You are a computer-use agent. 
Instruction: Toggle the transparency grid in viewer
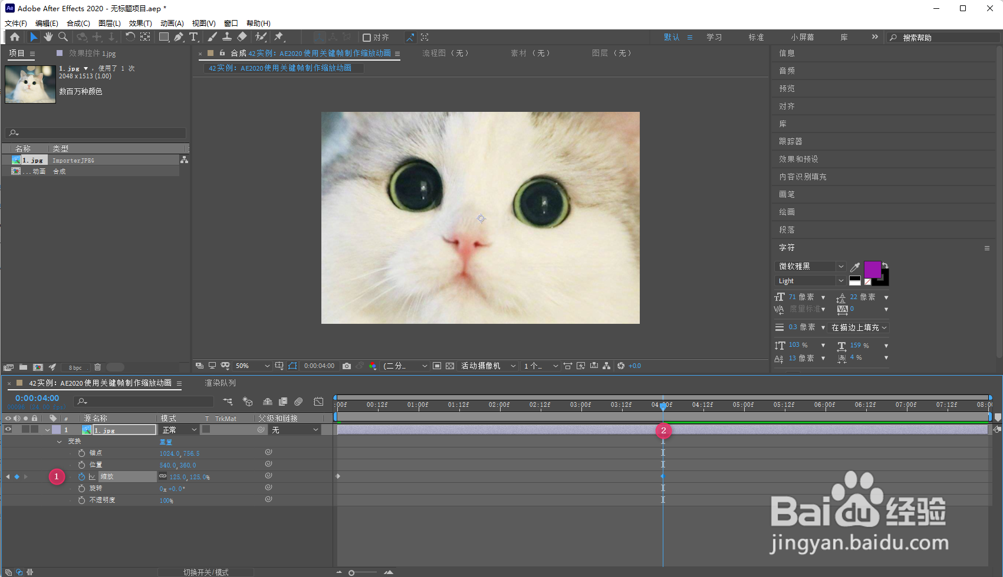[450, 366]
